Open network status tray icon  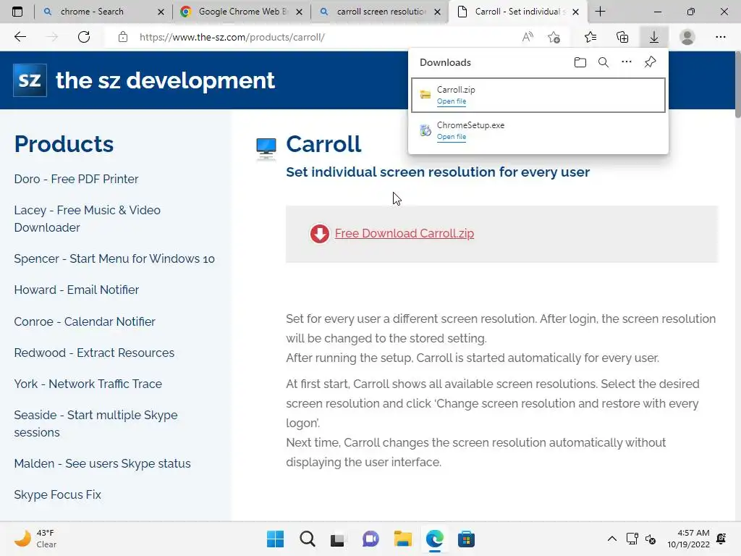pos(632,539)
